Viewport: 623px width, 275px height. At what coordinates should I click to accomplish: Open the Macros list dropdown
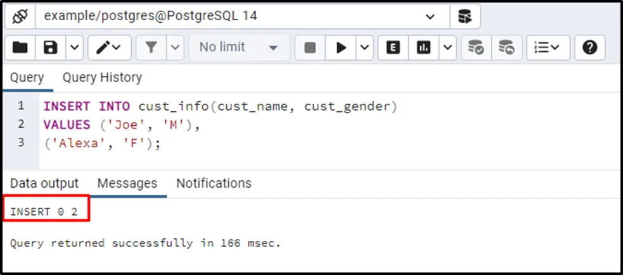coord(548,47)
